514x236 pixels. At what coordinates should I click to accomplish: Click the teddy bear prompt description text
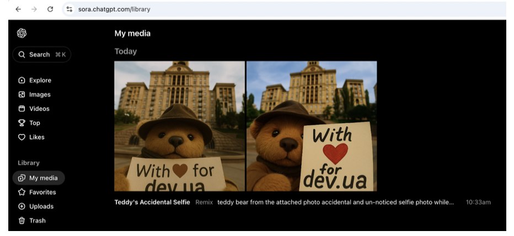click(335, 202)
